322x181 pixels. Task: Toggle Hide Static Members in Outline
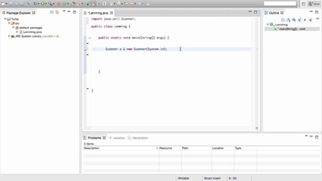(299, 20)
